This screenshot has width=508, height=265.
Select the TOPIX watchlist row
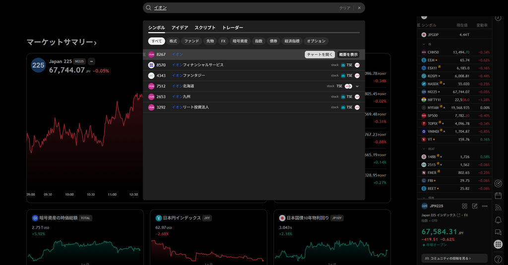[454, 124]
